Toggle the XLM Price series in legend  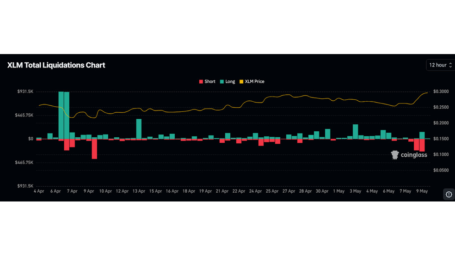click(x=252, y=81)
